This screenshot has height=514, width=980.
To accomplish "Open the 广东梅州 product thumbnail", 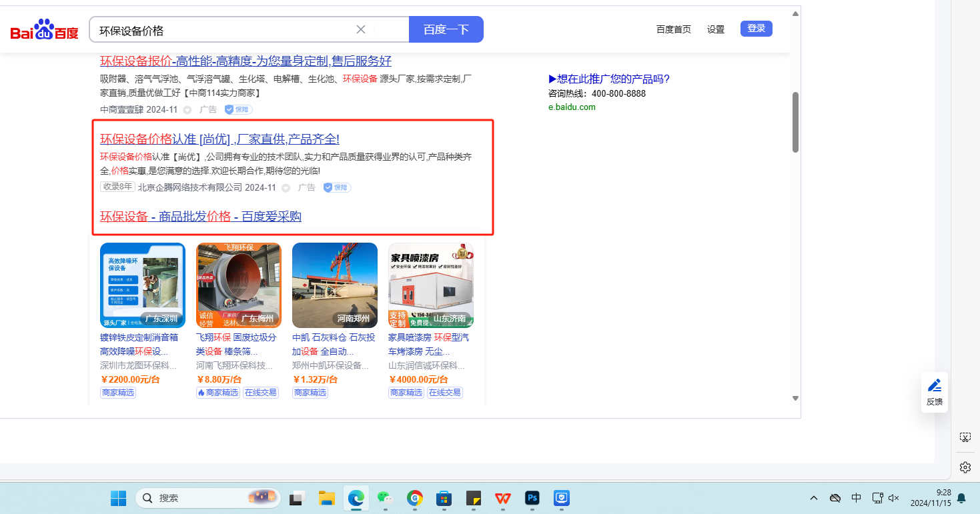I will (x=239, y=285).
